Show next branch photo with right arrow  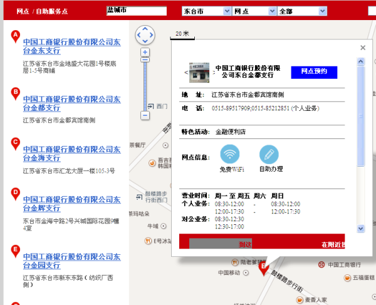[x=214, y=73]
